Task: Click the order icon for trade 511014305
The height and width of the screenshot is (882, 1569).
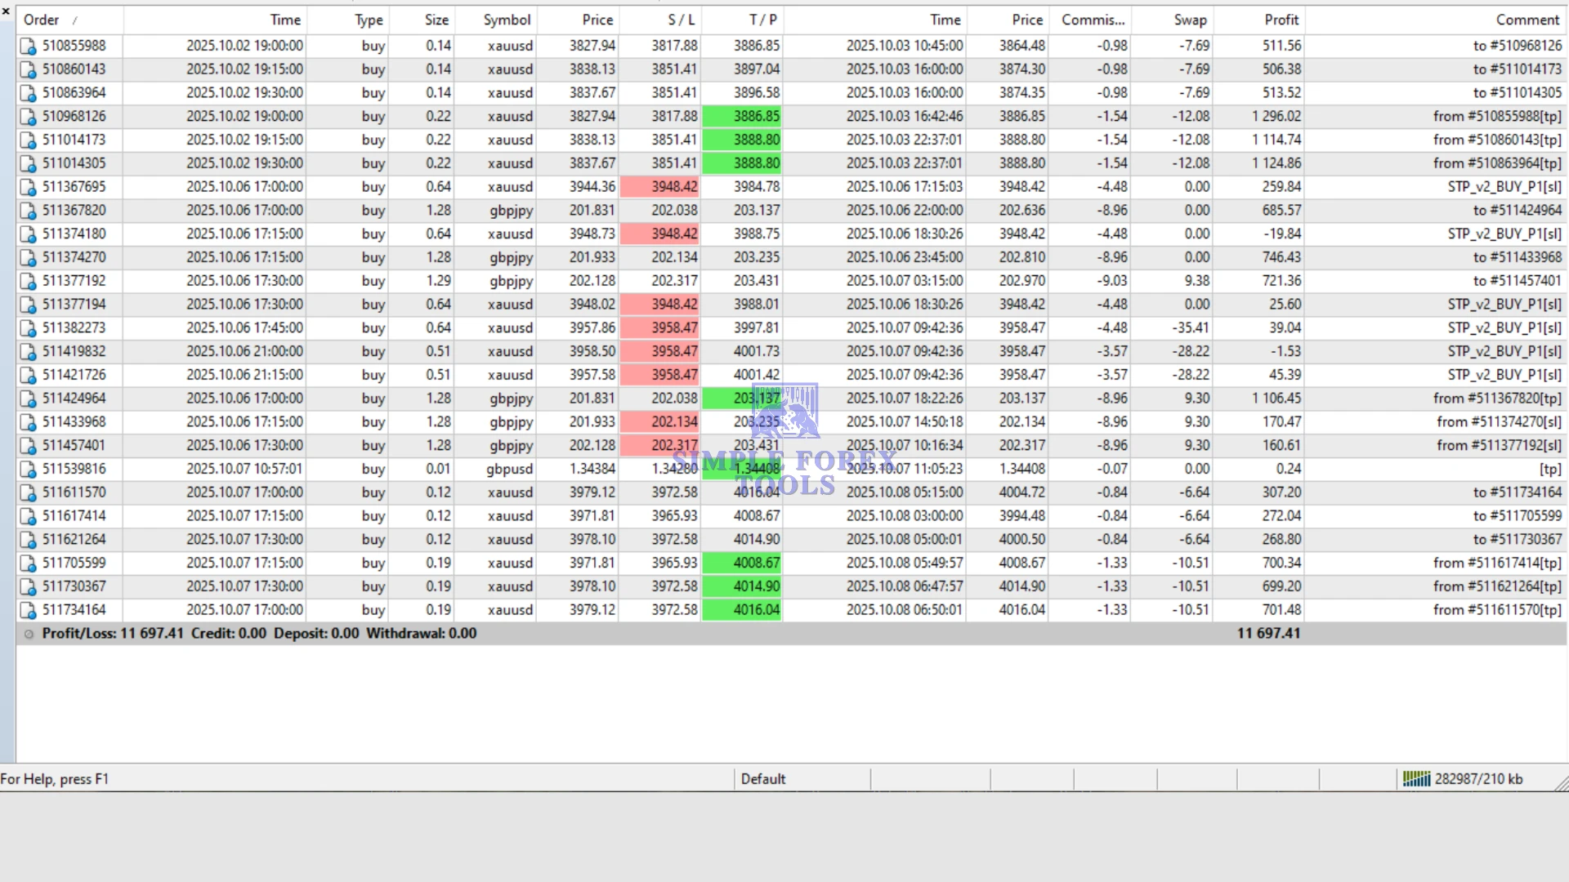Action: (29, 164)
